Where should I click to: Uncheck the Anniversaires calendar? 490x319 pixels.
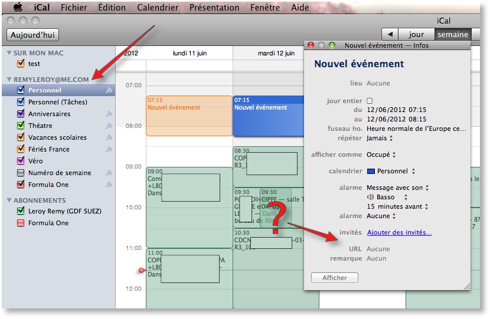tap(21, 114)
